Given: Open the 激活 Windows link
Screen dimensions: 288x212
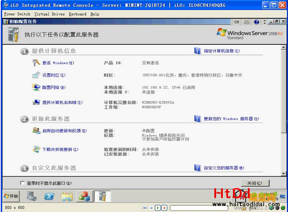Looking at the screenshot, I should pyautogui.click(x=58, y=63).
